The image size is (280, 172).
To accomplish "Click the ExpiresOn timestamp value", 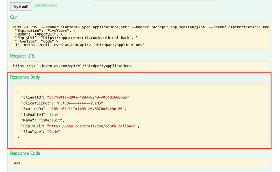I will point(88,109).
